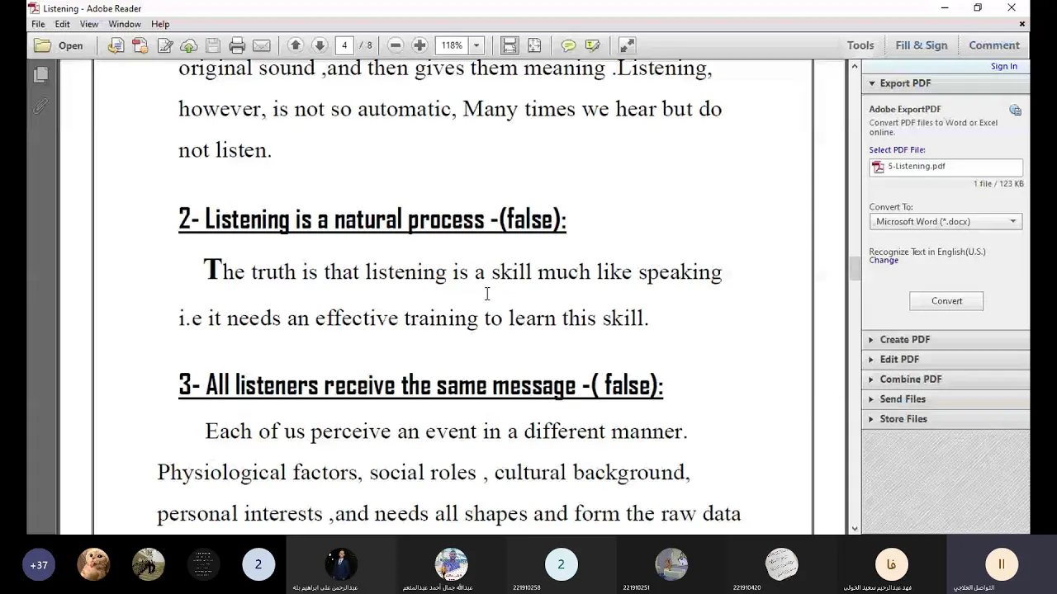Expand the Send Files section
This screenshot has width=1057, height=594.
click(946, 398)
